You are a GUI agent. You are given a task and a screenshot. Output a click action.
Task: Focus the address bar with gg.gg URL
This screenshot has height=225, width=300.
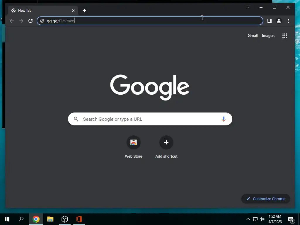(150, 21)
